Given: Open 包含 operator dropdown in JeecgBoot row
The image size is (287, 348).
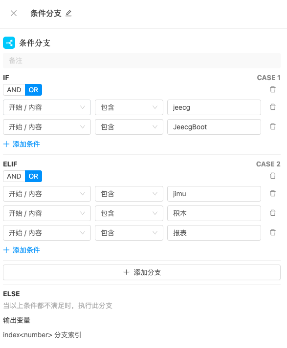Looking at the screenshot, I should (x=129, y=127).
